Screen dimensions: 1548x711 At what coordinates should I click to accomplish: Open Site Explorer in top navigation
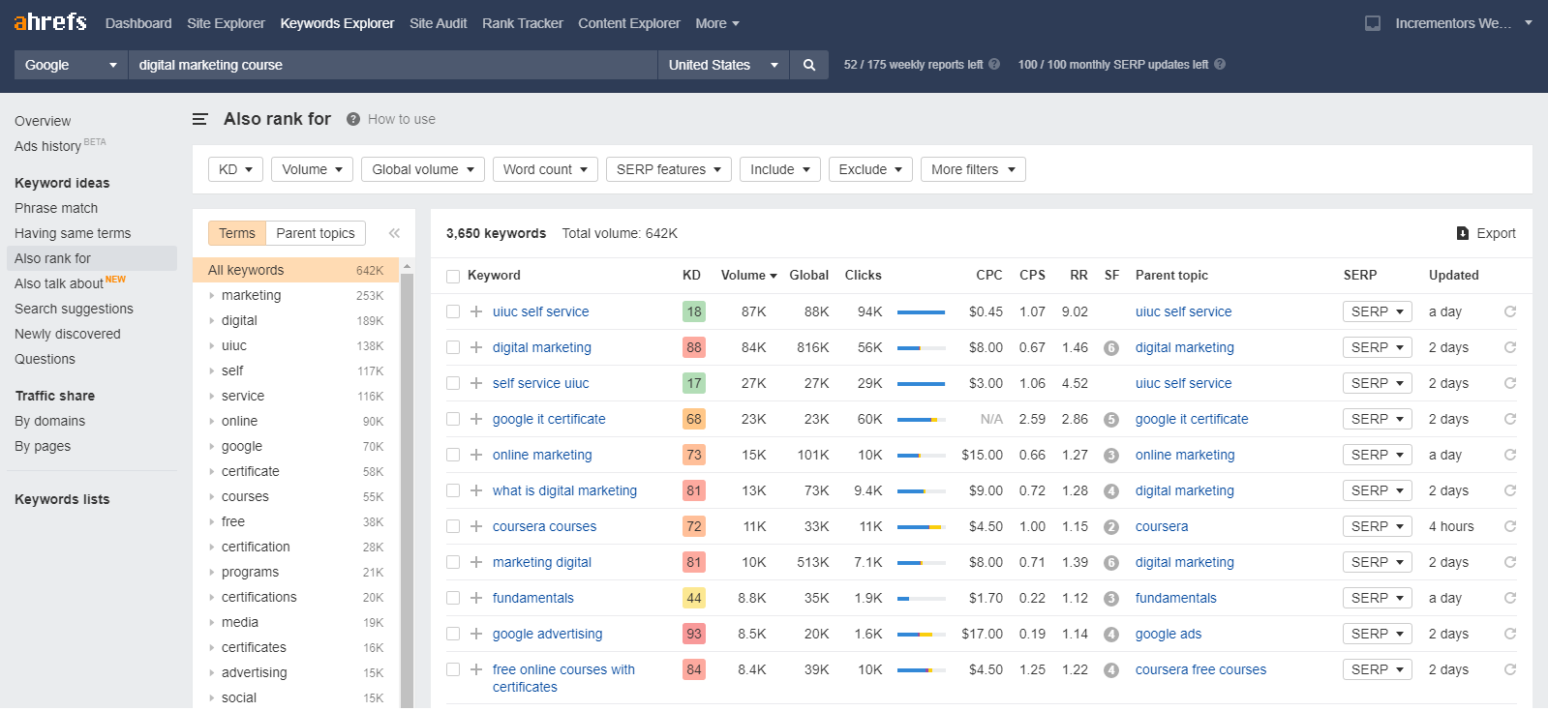coord(226,23)
